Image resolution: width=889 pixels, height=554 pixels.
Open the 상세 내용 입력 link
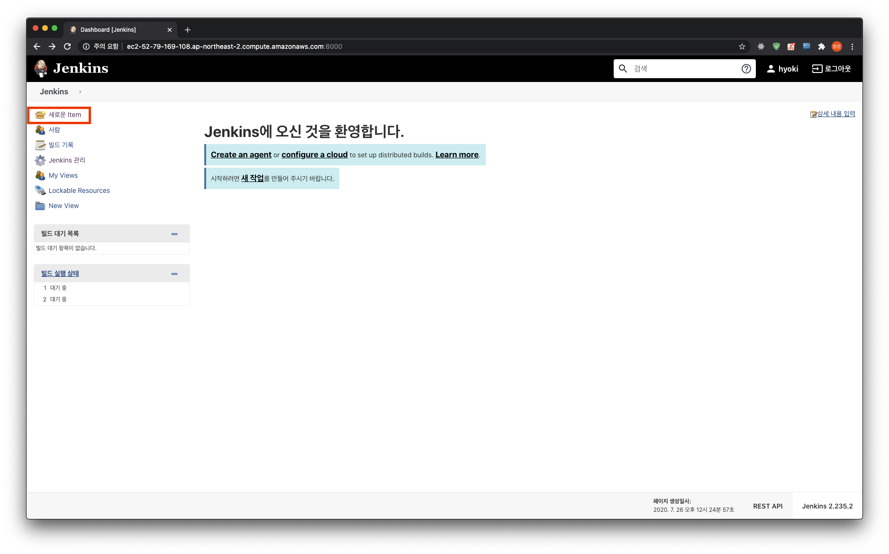click(x=836, y=114)
